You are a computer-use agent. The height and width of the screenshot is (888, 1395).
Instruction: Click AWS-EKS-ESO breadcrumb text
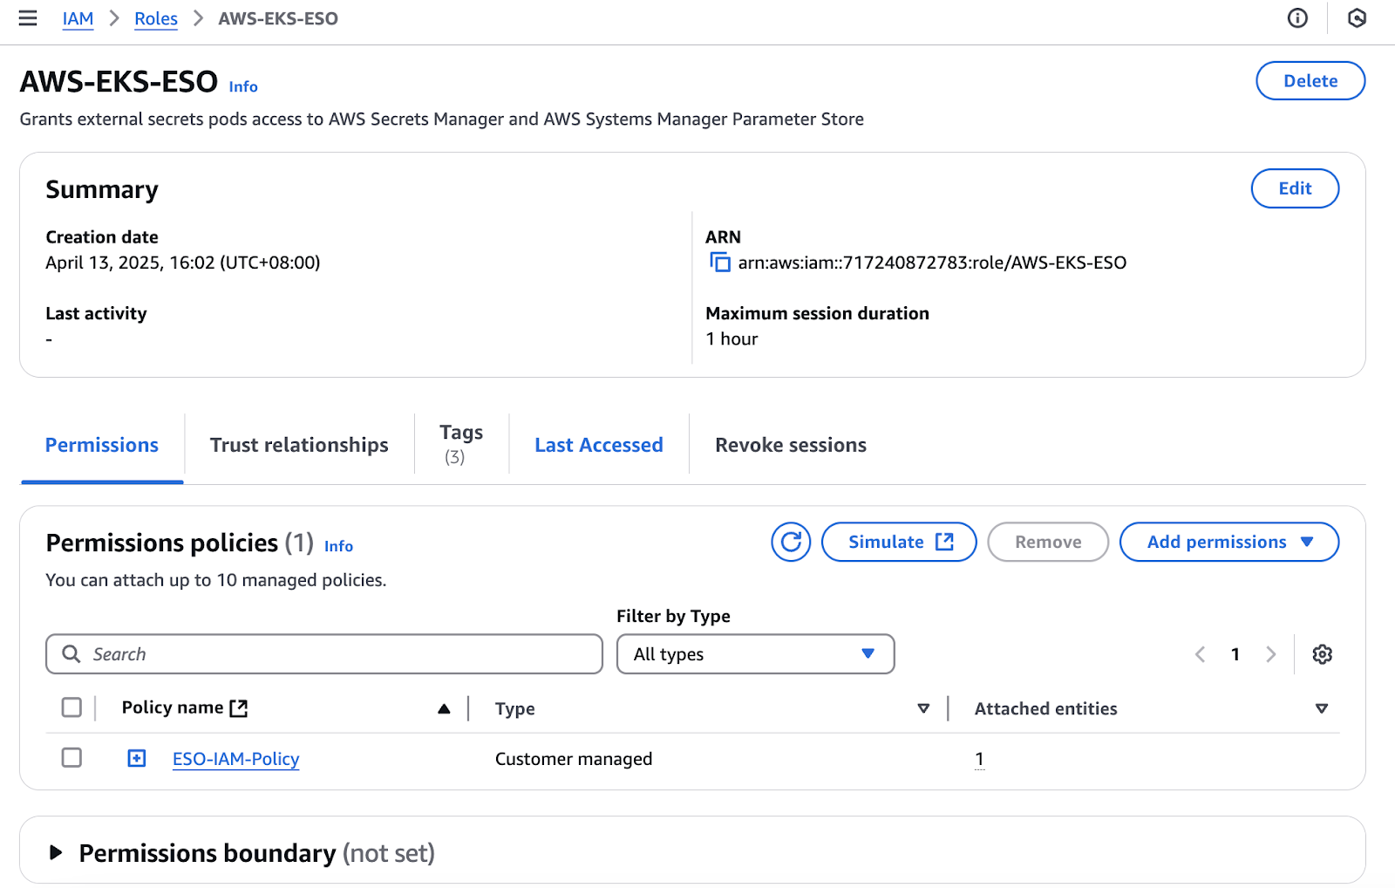pyautogui.click(x=278, y=18)
